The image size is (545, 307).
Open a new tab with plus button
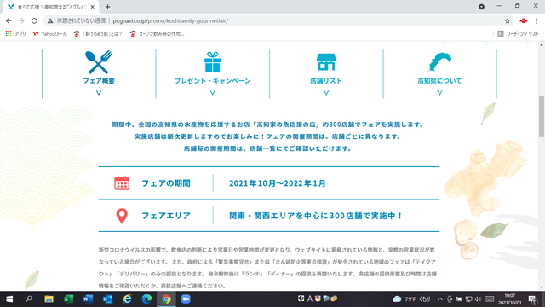108,7
